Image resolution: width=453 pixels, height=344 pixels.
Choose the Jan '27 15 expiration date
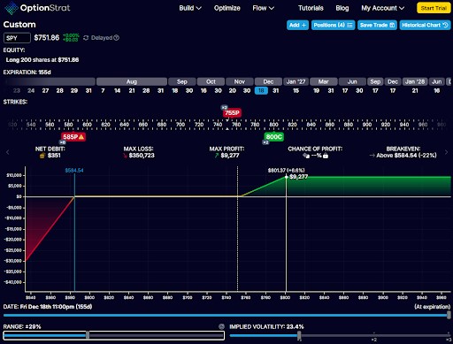tap(296, 90)
